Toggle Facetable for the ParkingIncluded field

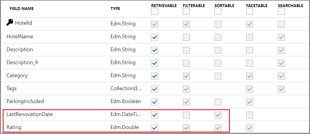point(250,102)
